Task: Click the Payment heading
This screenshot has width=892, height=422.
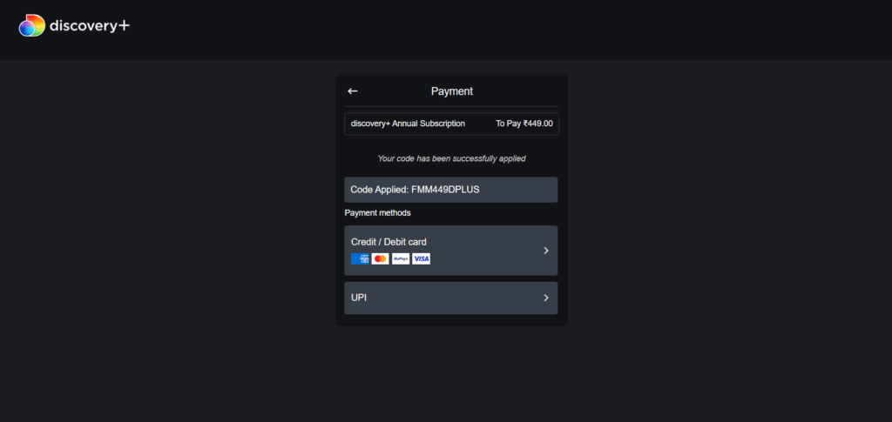Action: point(452,90)
